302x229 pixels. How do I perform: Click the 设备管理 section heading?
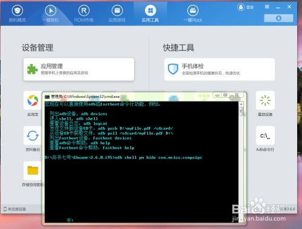coord(37,48)
